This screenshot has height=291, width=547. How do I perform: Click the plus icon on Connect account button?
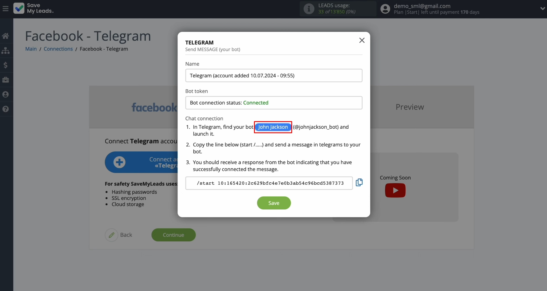click(x=119, y=162)
